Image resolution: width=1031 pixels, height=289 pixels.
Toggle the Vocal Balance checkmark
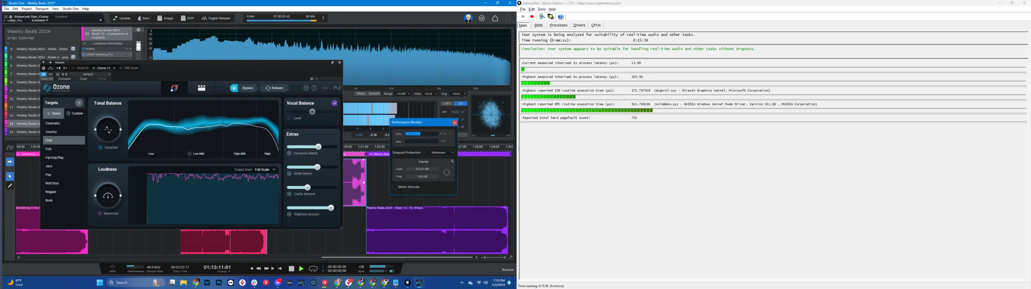334,103
